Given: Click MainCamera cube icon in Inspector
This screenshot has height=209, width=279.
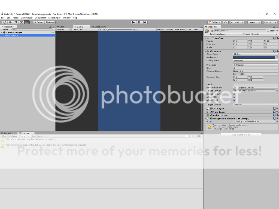Looking at the screenshot, I should pos(207,31).
